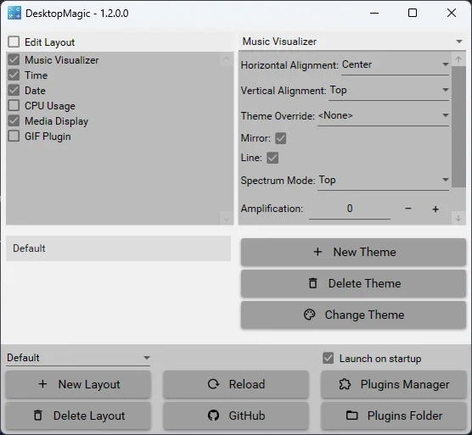Increase Amplification with the plus button

(x=435, y=209)
